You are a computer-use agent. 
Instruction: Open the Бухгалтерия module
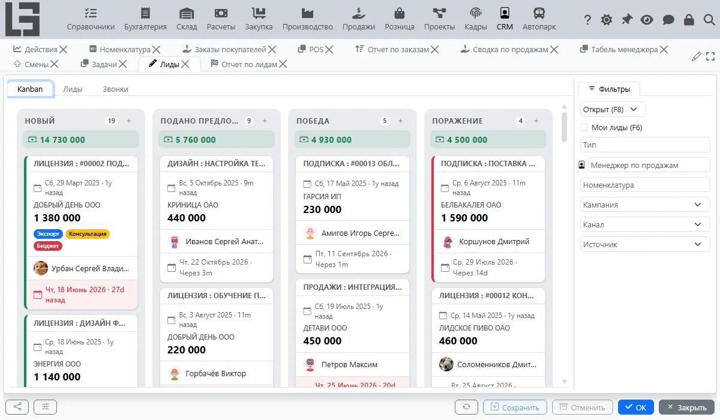[145, 19]
